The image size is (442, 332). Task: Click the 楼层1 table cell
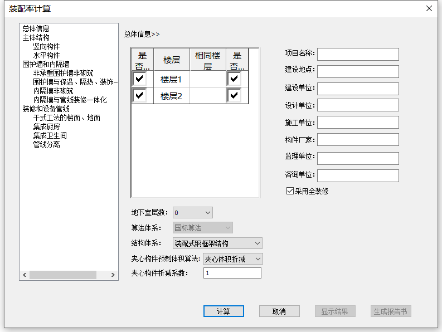click(171, 79)
